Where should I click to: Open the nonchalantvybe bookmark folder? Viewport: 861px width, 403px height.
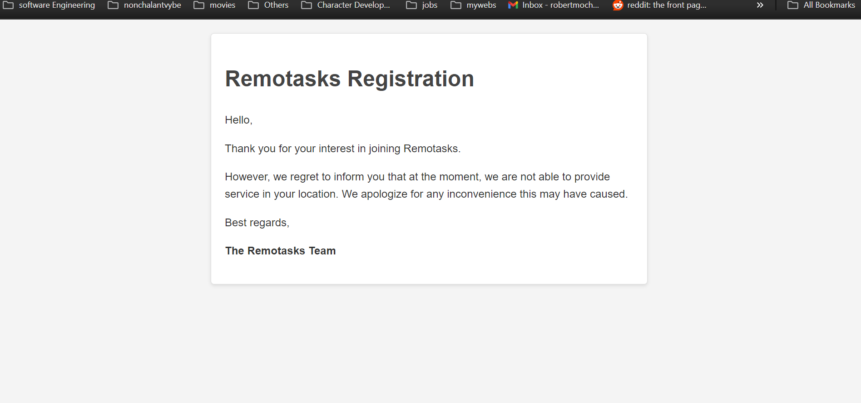tap(144, 5)
